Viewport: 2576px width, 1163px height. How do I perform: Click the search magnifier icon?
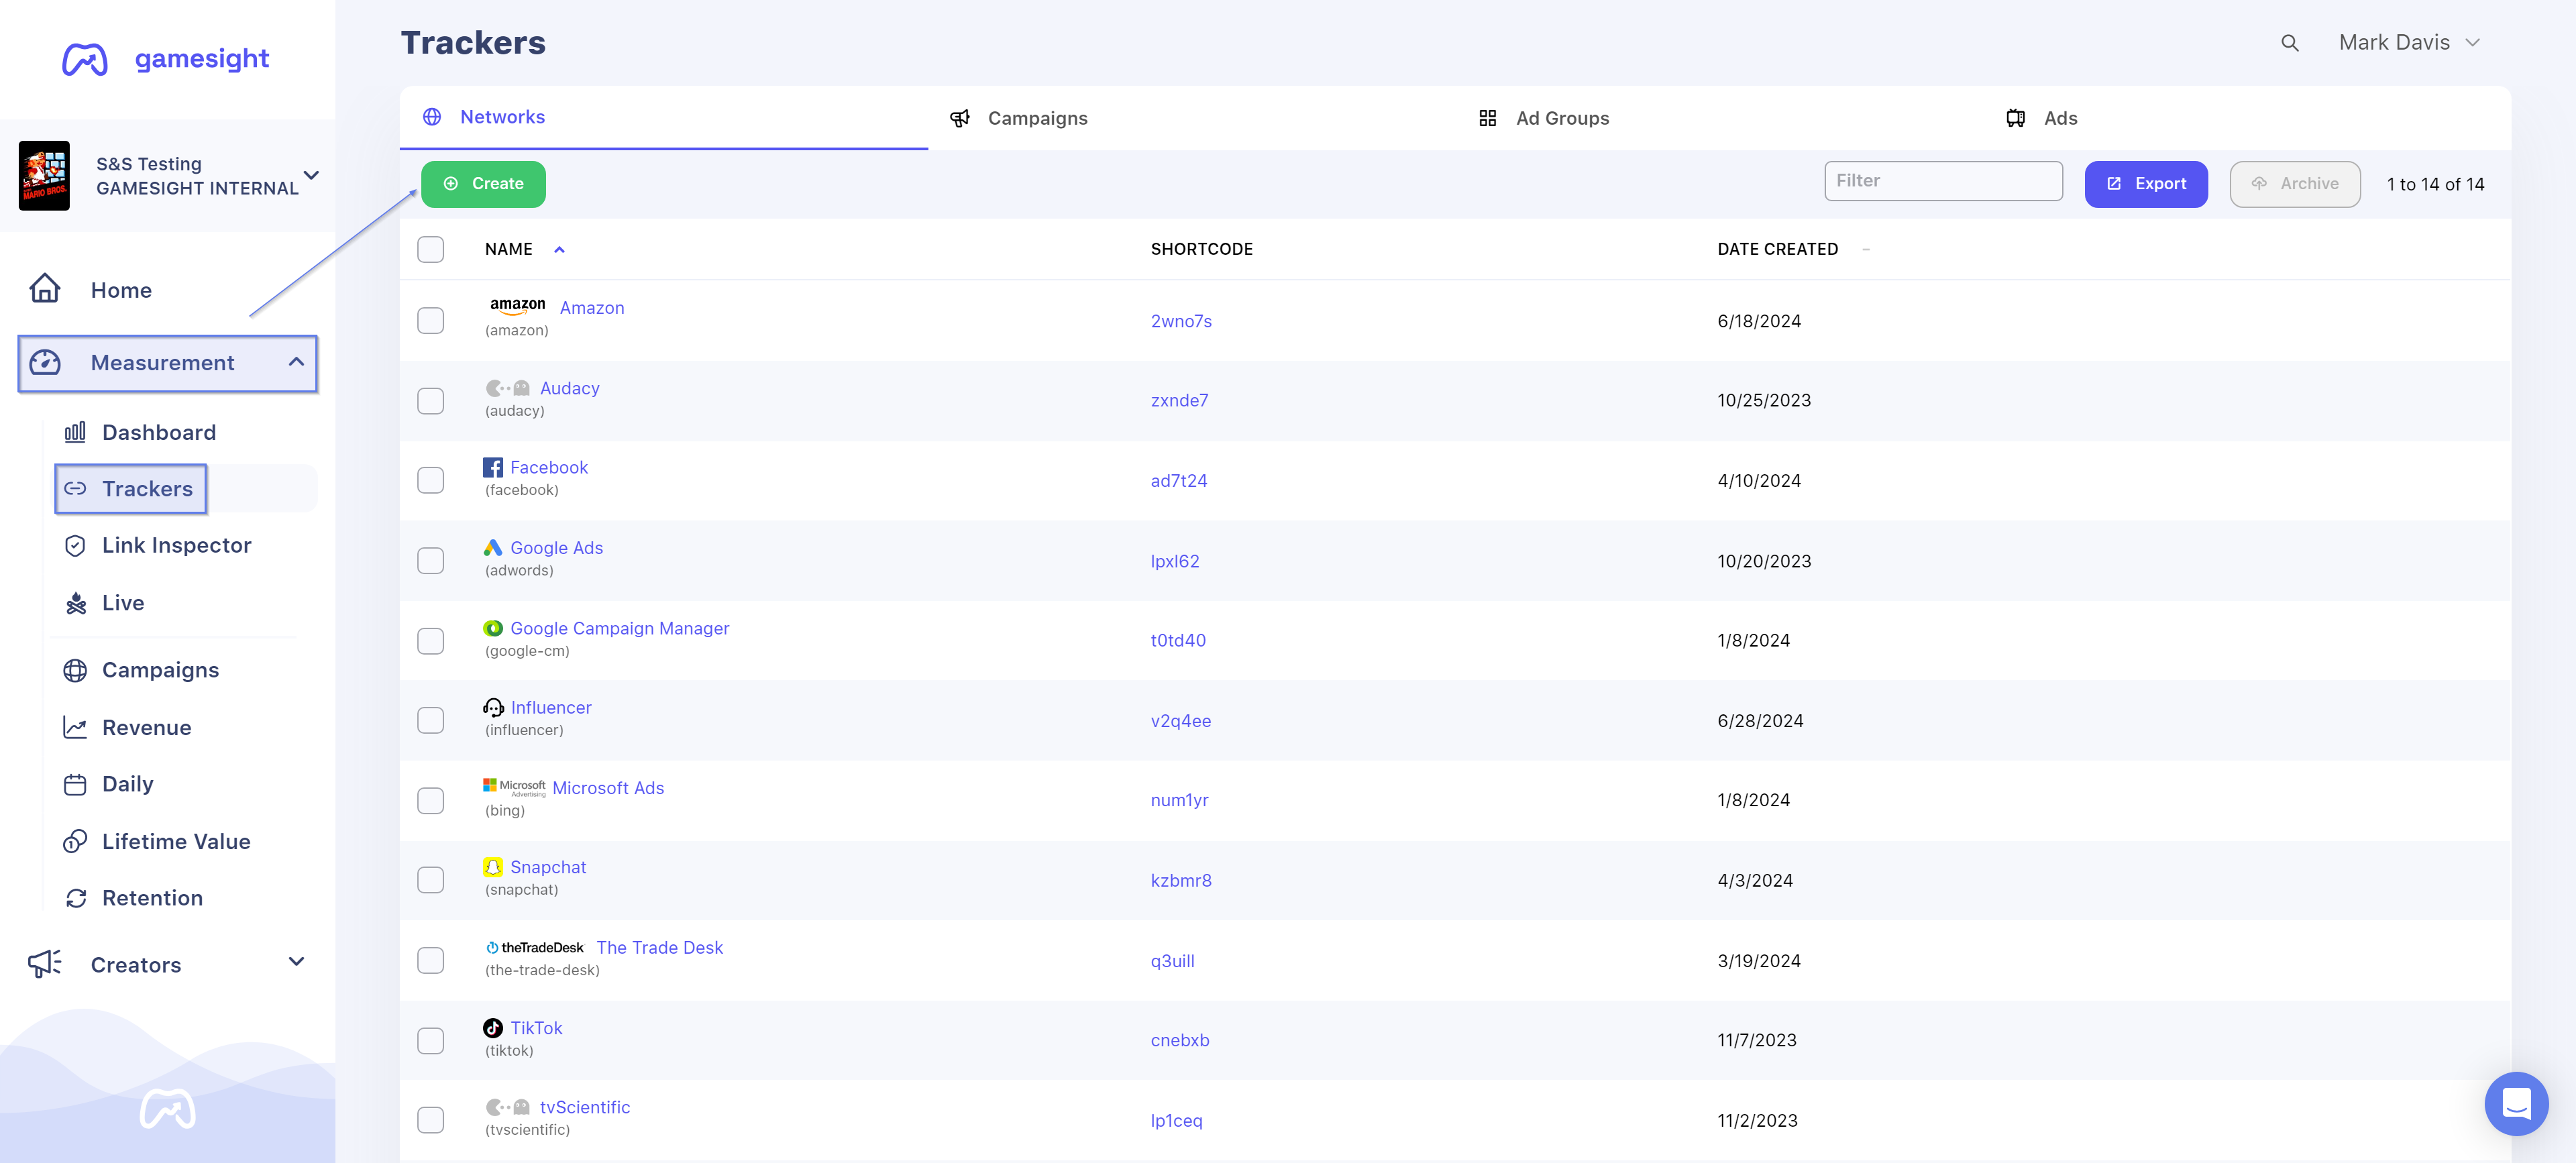coord(2289,43)
